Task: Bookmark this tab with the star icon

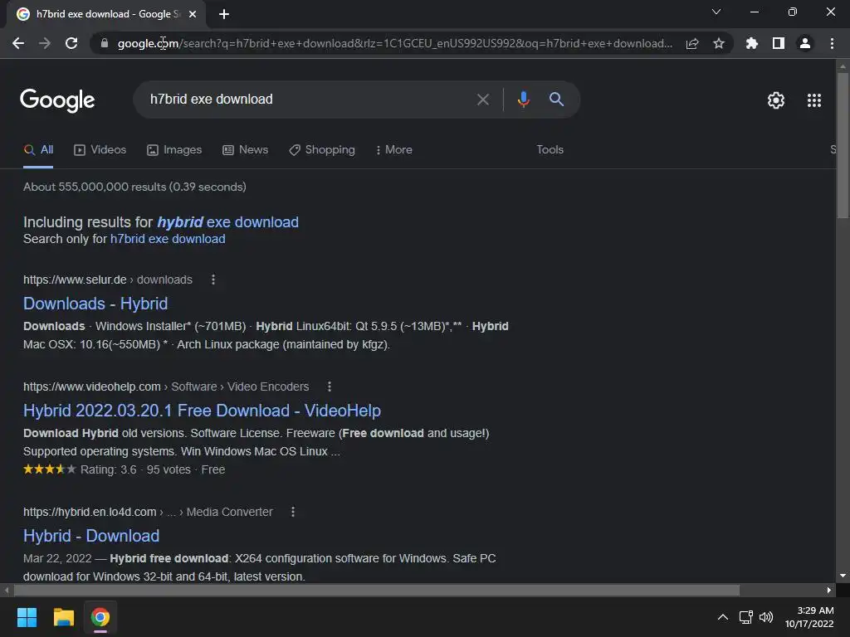Action: pos(719,43)
